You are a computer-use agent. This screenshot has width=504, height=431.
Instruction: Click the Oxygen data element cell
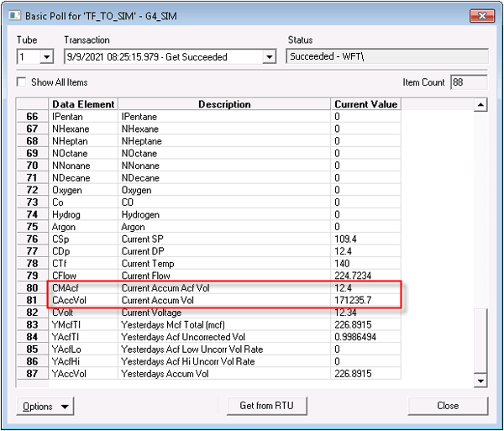click(x=83, y=190)
